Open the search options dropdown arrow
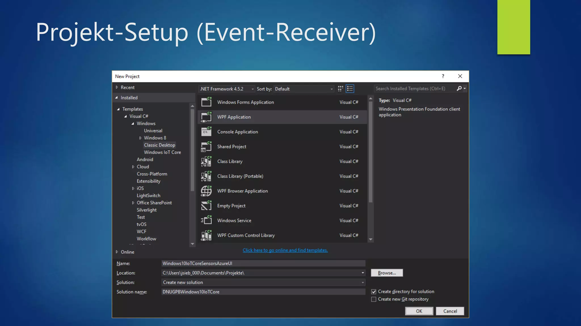581x326 pixels. [x=465, y=89]
